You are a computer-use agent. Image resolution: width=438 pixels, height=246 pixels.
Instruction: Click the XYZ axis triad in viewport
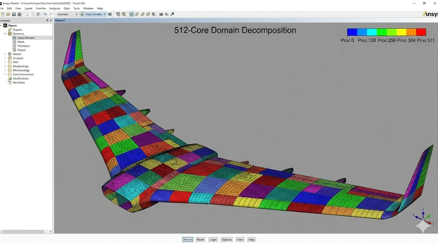click(422, 218)
